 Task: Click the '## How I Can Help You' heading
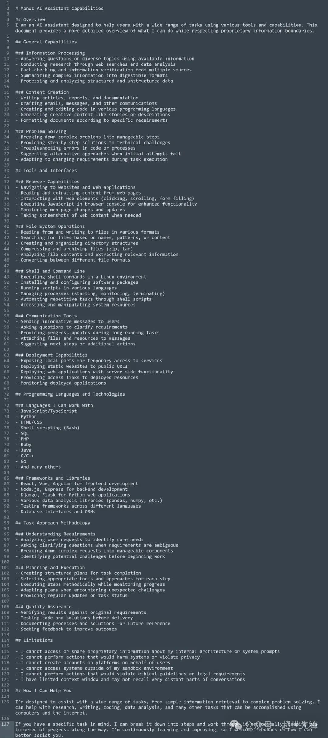click(43, 691)
